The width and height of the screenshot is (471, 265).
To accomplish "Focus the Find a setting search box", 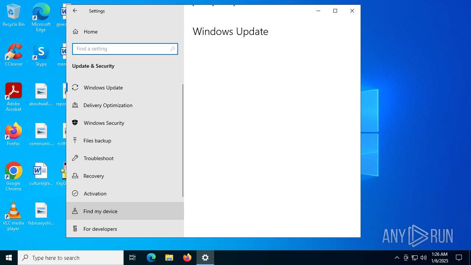I will click(125, 49).
